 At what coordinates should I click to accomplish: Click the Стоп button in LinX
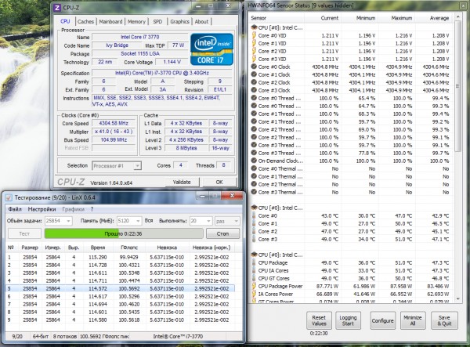[222, 233]
